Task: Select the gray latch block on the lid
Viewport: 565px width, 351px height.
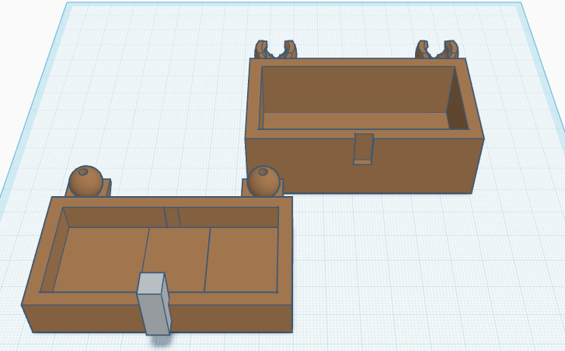Action: pyautogui.click(x=154, y=304)
